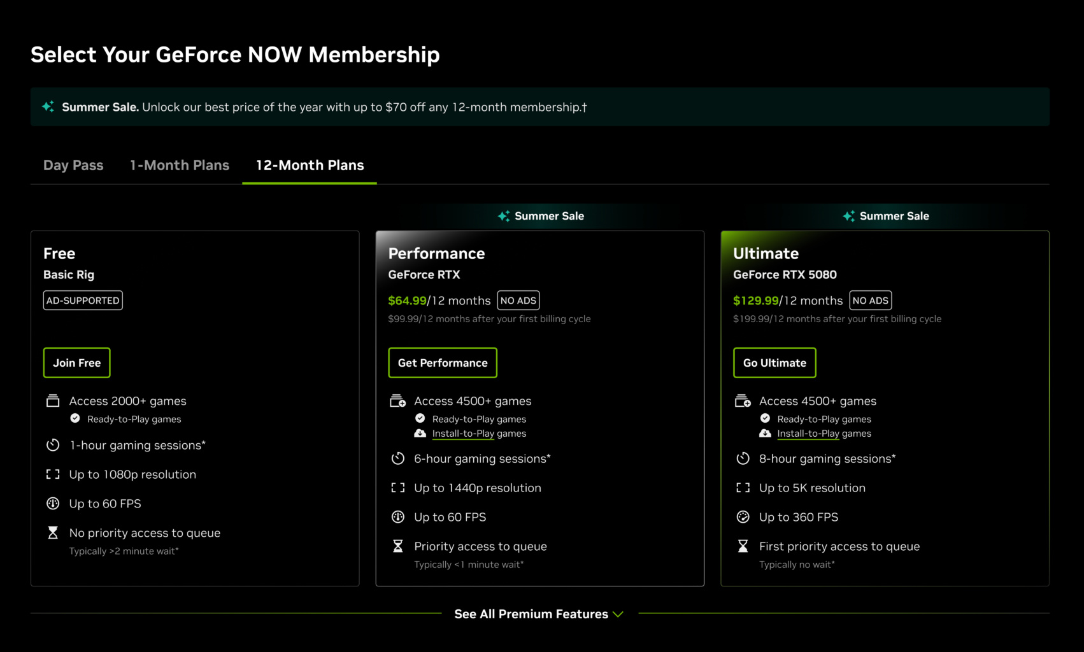Click the Join Free button
The image size is (1084, 652).
click(77, 363)
